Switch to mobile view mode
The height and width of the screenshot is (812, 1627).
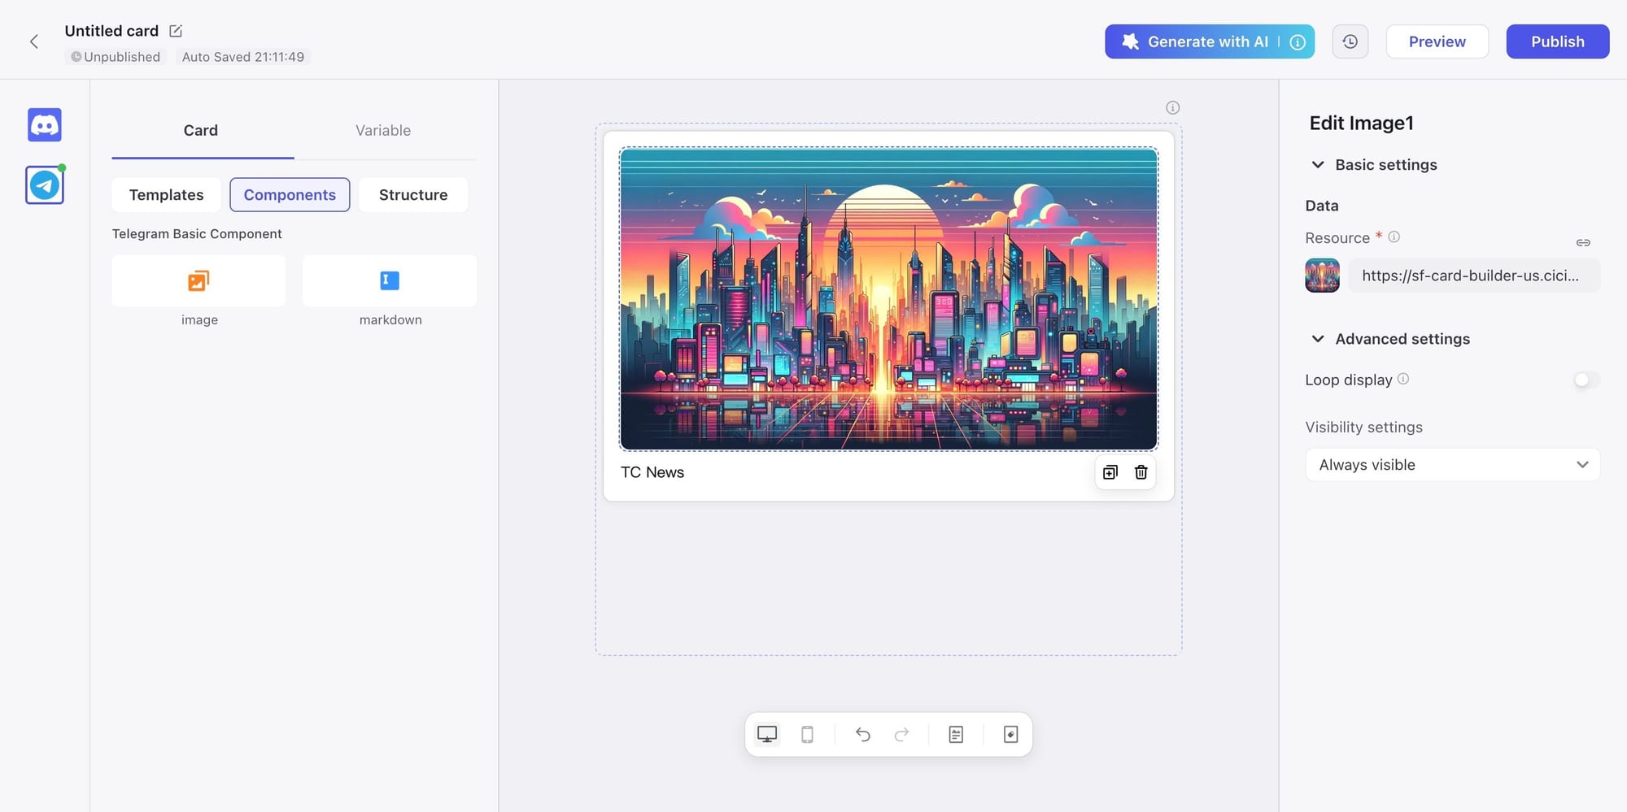coord(807,735)
